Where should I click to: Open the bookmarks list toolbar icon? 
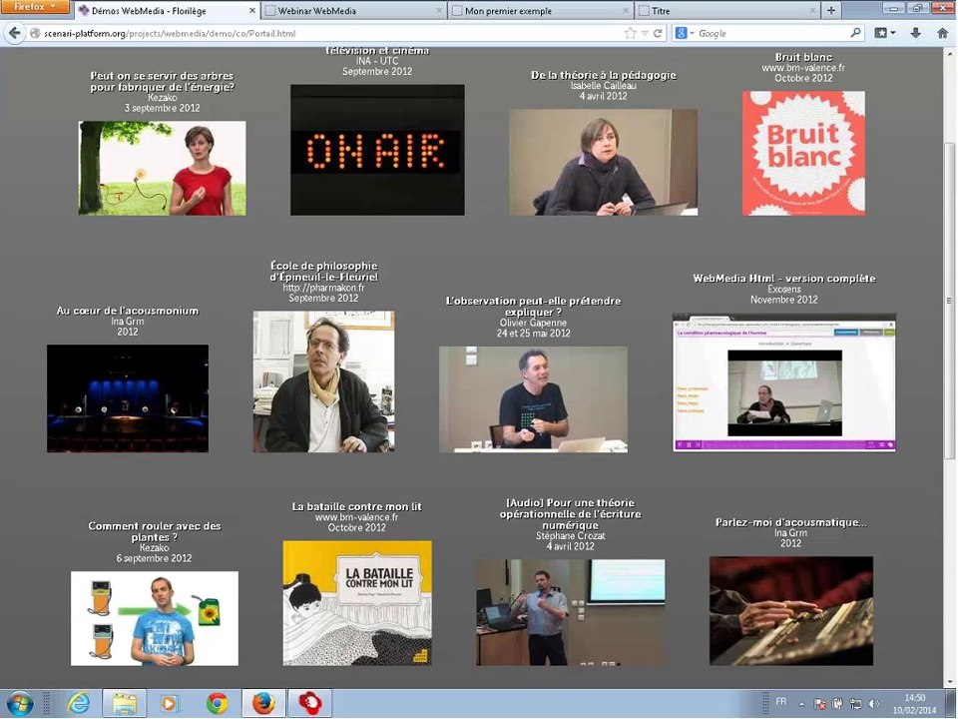(x=884, y=33)
